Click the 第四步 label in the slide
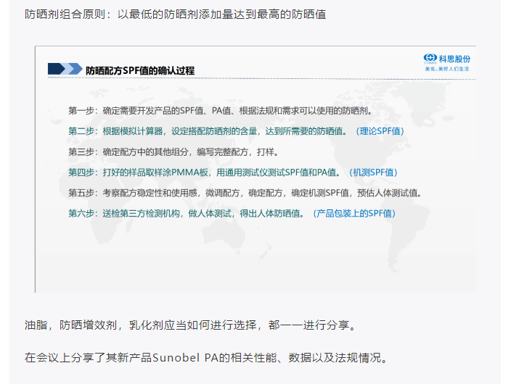519x384 pixels. 82,172
